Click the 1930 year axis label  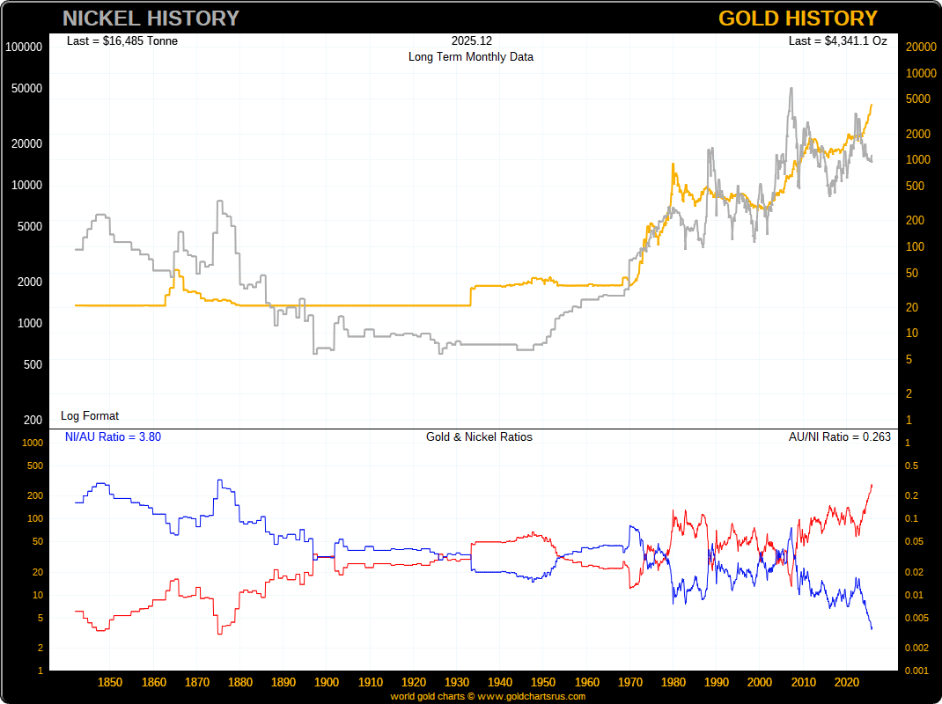pyautogui.click(x=457, y=682)
